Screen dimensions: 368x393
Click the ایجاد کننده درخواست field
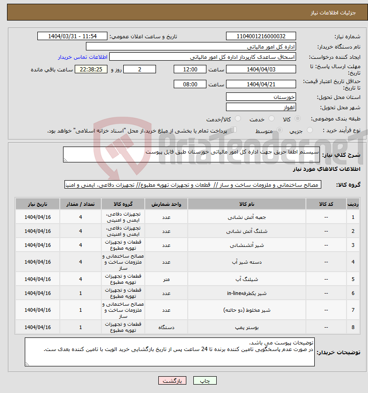point(203,56)
